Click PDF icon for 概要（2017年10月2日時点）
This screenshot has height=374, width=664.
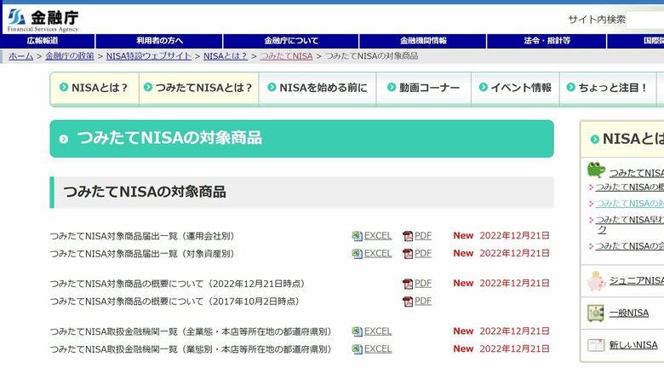click(408, 302)
